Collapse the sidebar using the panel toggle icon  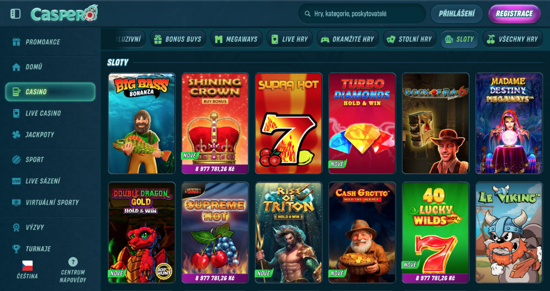[x=15, y=14]
